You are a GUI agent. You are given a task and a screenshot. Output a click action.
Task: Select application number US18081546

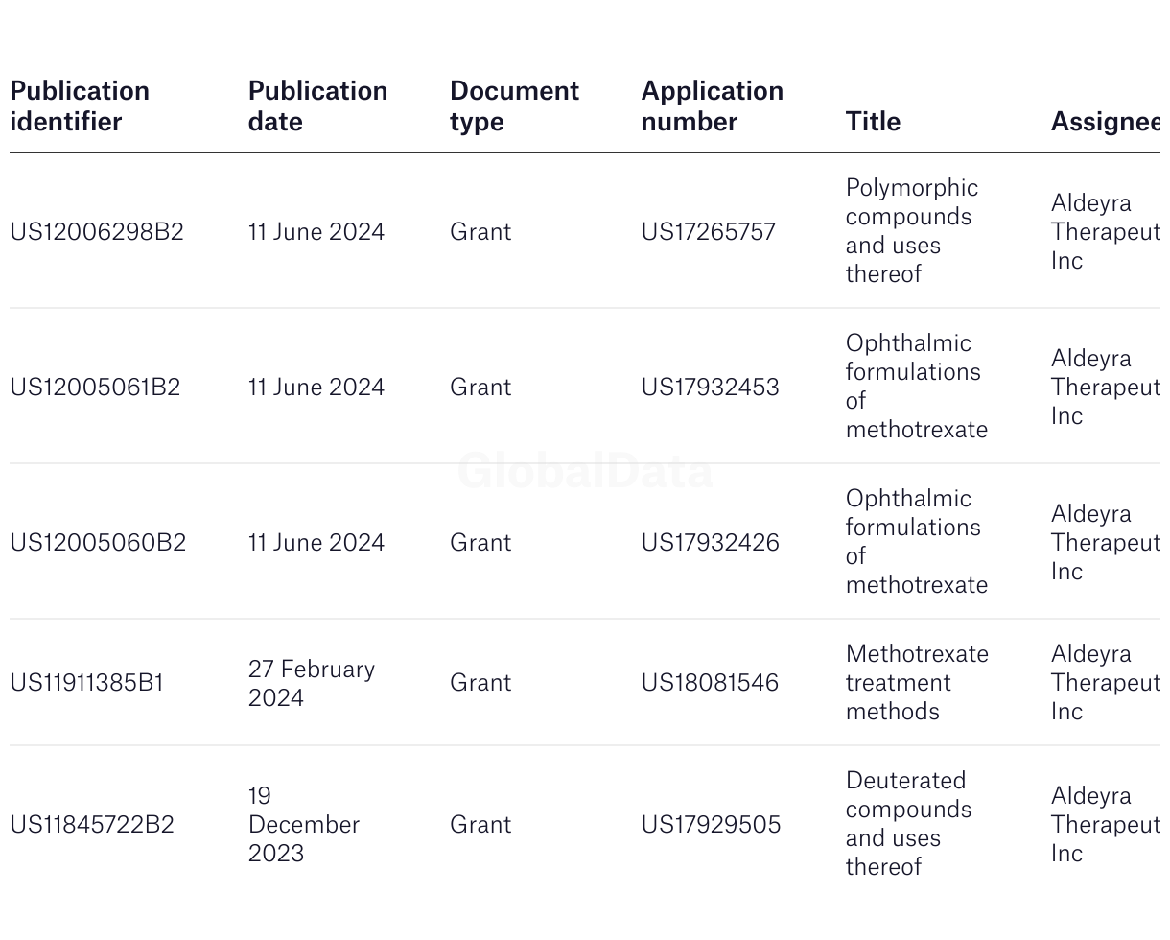711,683
